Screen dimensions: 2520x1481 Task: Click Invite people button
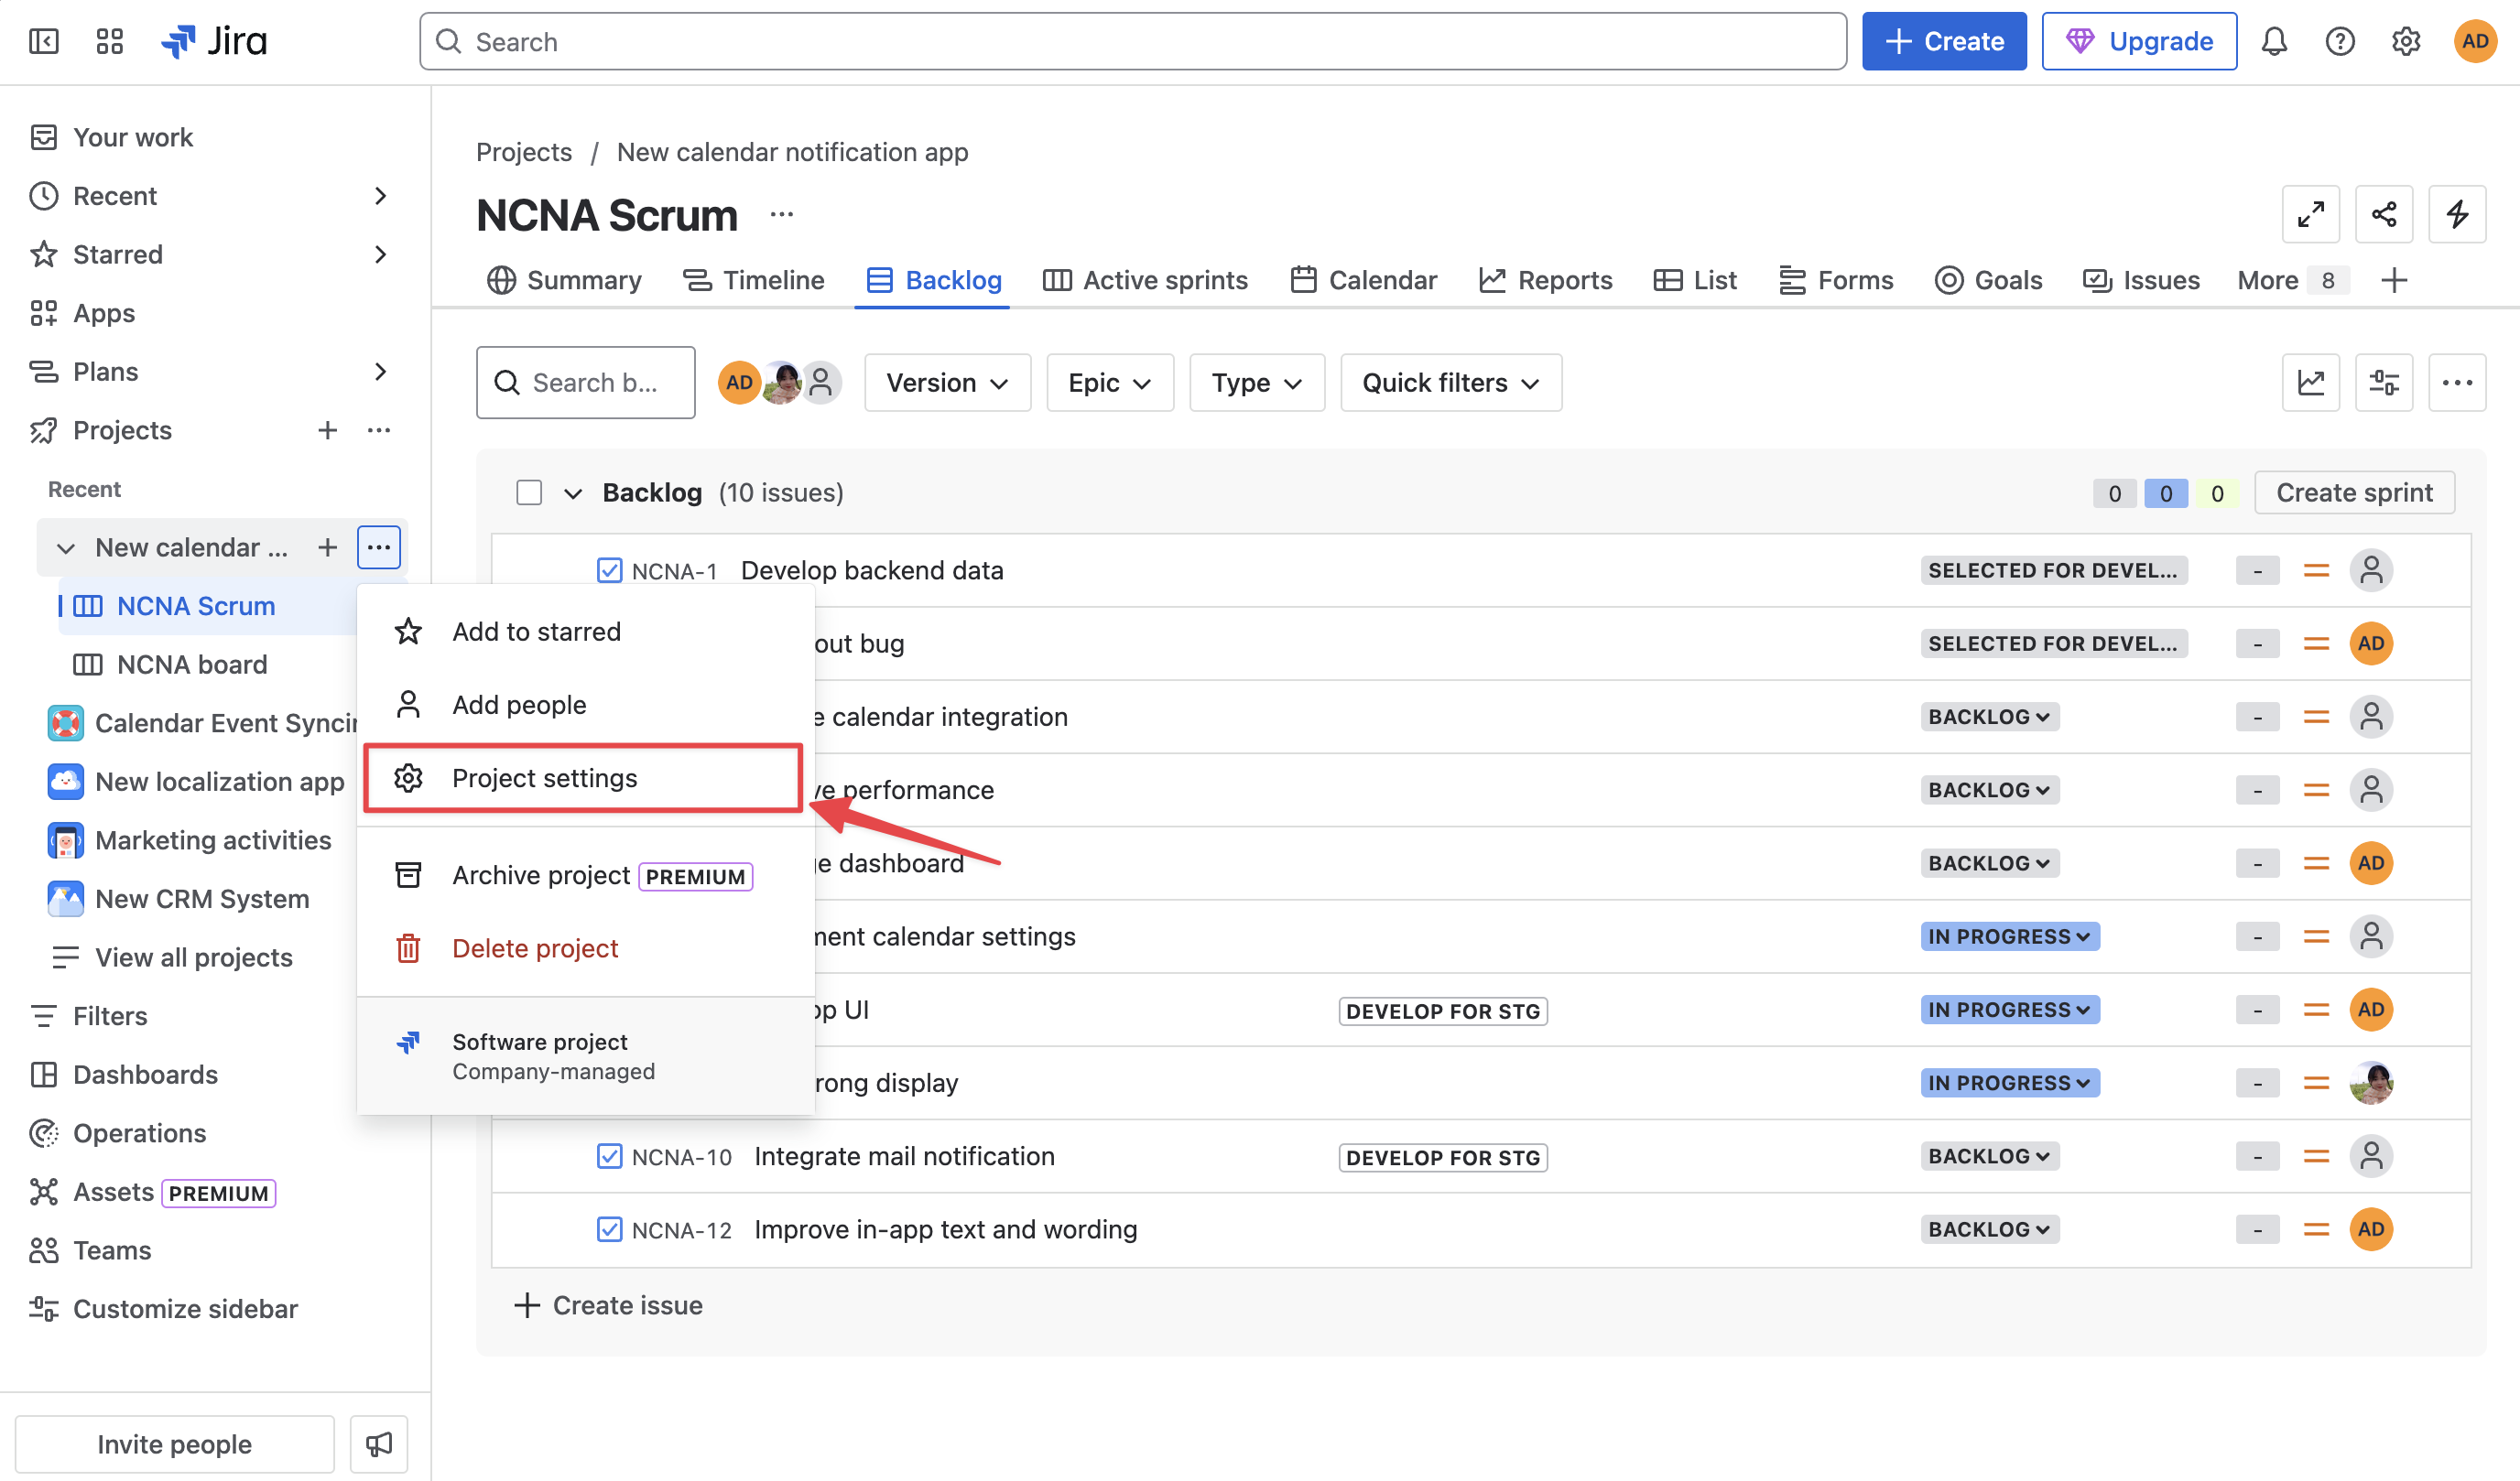pyautogui.click(x=174, y=1444)
